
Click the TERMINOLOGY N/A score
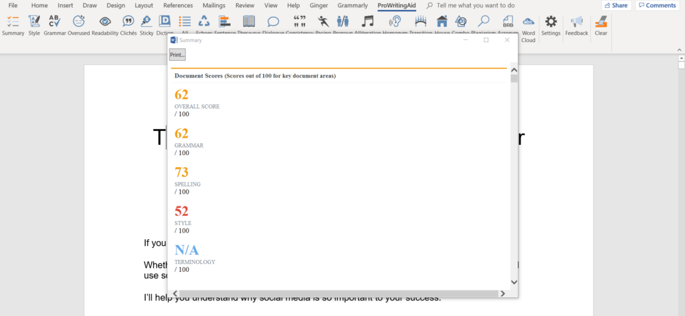click(x=187, y=250)
